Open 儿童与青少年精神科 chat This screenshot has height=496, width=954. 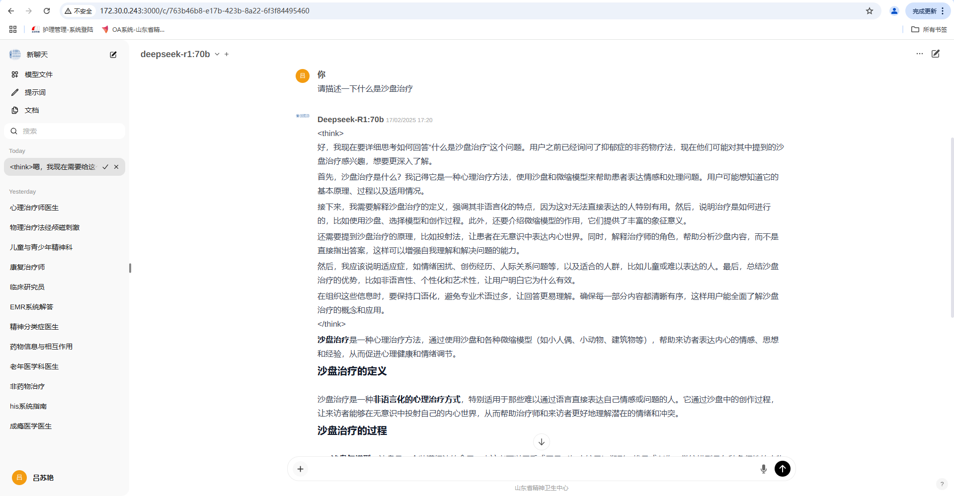point(65,247)
